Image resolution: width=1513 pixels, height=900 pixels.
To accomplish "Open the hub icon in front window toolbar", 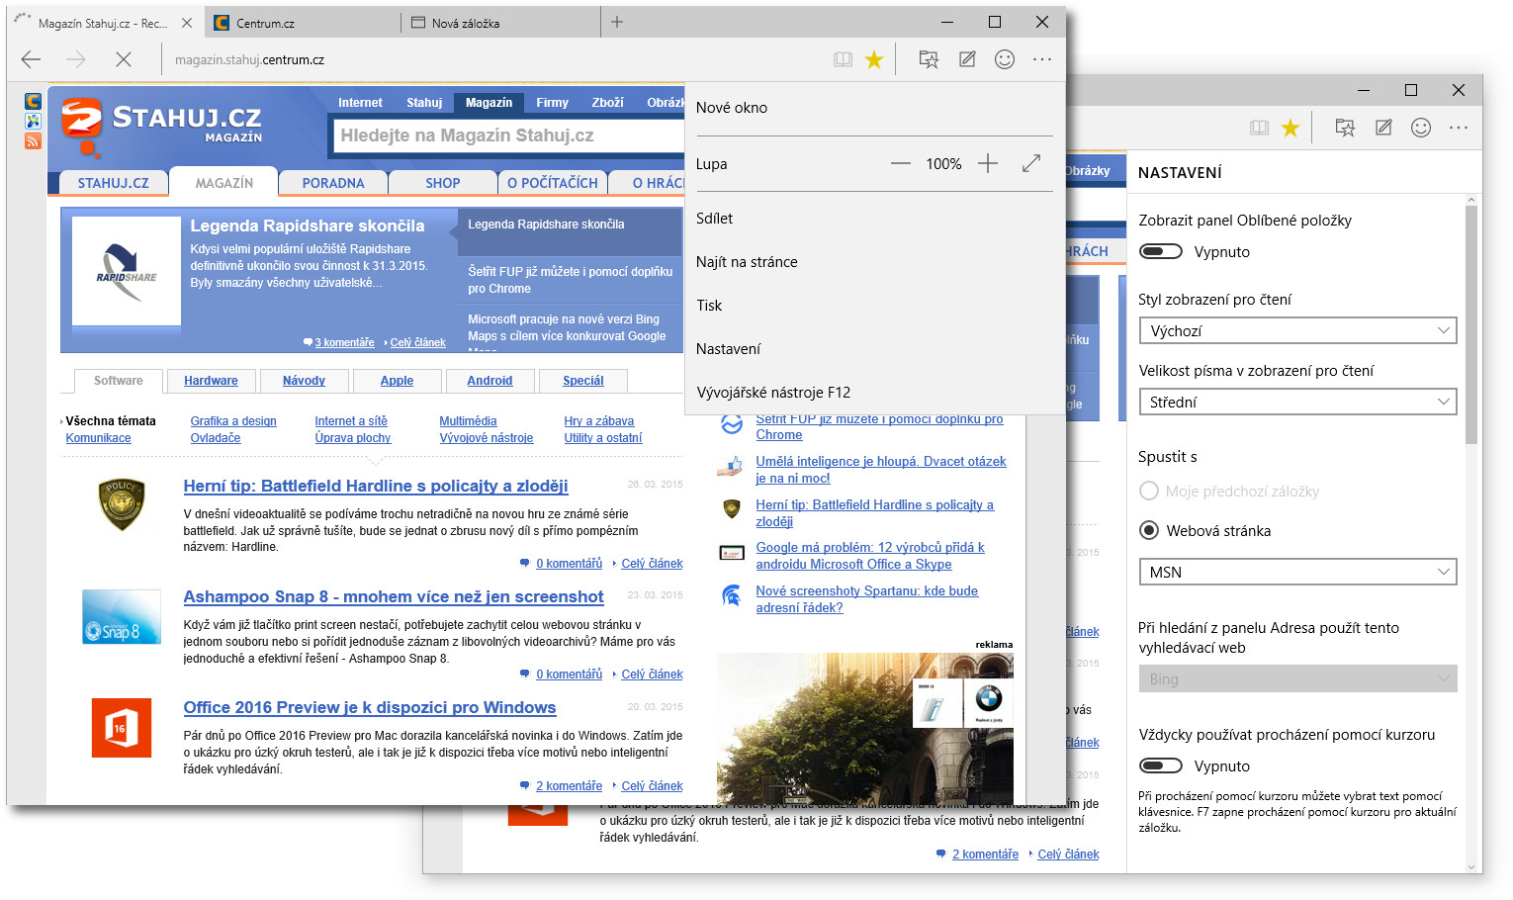I will tap(929, 59).
